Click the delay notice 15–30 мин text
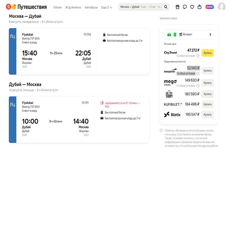The image size is (241, 235). (x=122, y=105)
